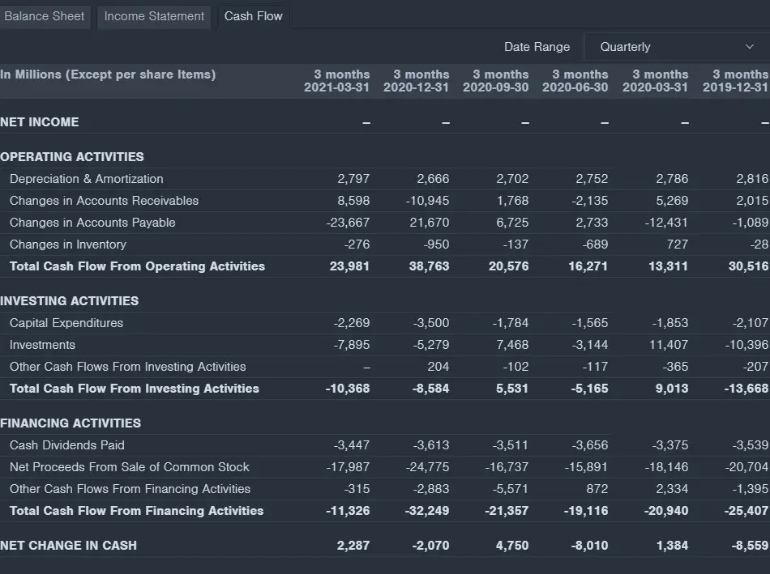The height and width of the screenshot is (574, 770).
Task: Select Other Cash Flows From Financing Activities
Action: coord(130,489)
